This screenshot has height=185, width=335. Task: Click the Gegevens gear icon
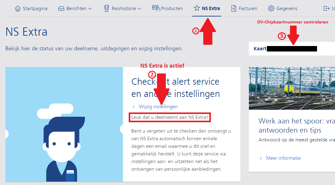[271, 8]
